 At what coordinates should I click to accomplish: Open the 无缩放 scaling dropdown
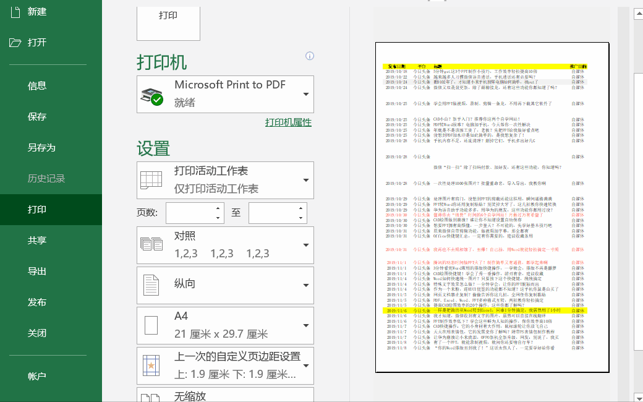(x=225, y=395)
